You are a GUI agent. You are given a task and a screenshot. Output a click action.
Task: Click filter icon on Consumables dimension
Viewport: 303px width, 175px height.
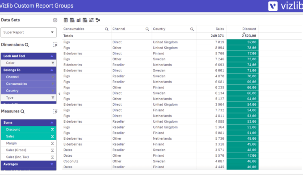click(53, 84)
